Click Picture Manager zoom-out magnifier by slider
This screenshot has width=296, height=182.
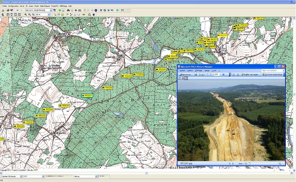tap(246, 163)
